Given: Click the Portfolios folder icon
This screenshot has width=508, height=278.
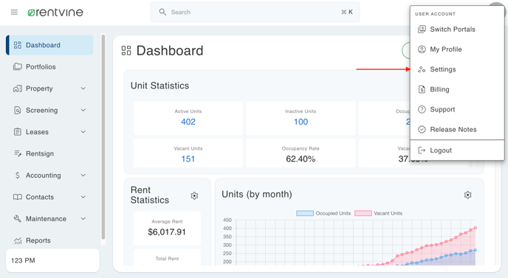Looking at the screenshot, I should [x=18, y=66].
